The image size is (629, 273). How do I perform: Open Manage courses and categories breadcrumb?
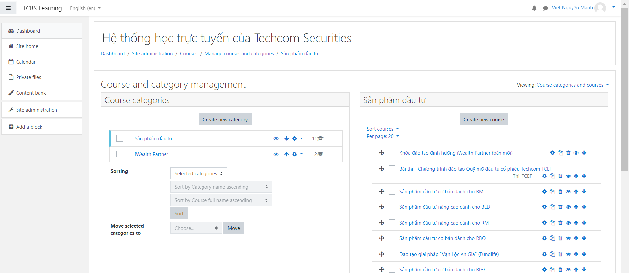pos(239,54)
